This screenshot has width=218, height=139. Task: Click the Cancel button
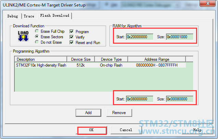(126, 130)
